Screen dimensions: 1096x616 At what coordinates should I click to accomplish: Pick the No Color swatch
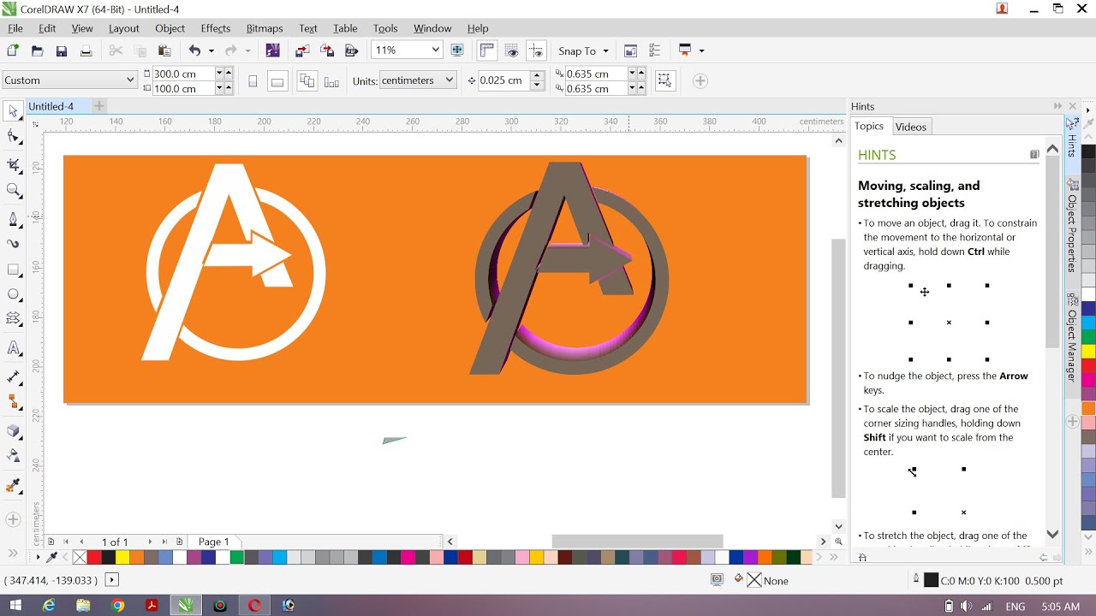[80, 558]
